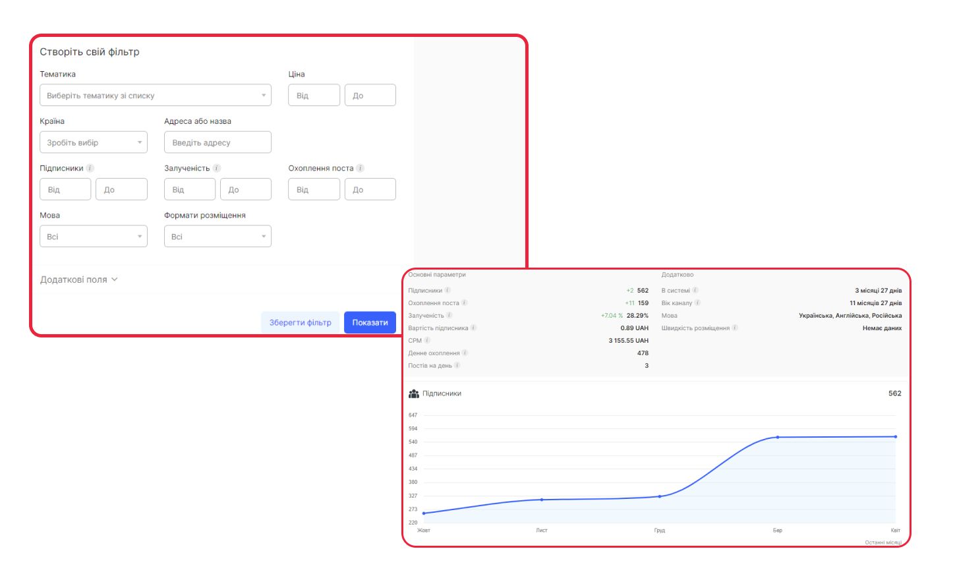Click the Жовт data point on chart

[424, 513]
